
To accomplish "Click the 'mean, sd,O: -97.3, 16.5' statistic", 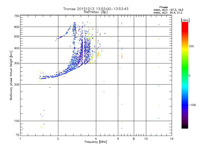I will pos(168,10).
